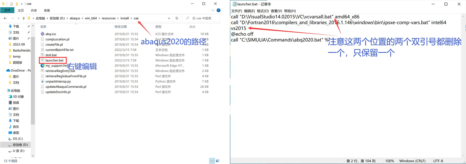Open the 文件 tab in Explorer
The height and width of the screenshot is (164, 466).
7,10
